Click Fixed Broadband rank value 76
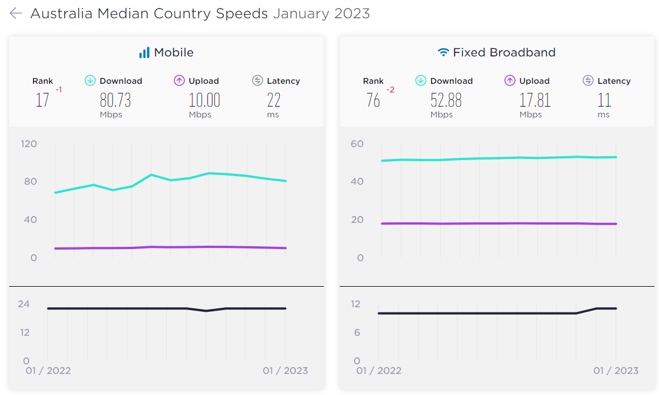This screenshot has height=395, width=659. coord(373,101)
